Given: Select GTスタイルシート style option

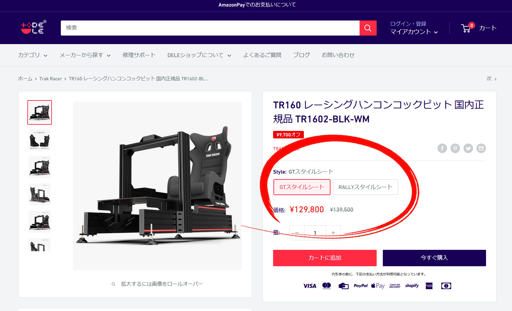Looking at the screenshot, I should (302, 187).
